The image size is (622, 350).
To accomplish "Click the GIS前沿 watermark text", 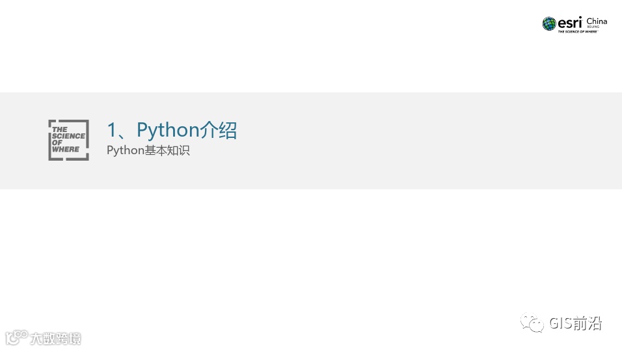I will [x=576, y=323].
